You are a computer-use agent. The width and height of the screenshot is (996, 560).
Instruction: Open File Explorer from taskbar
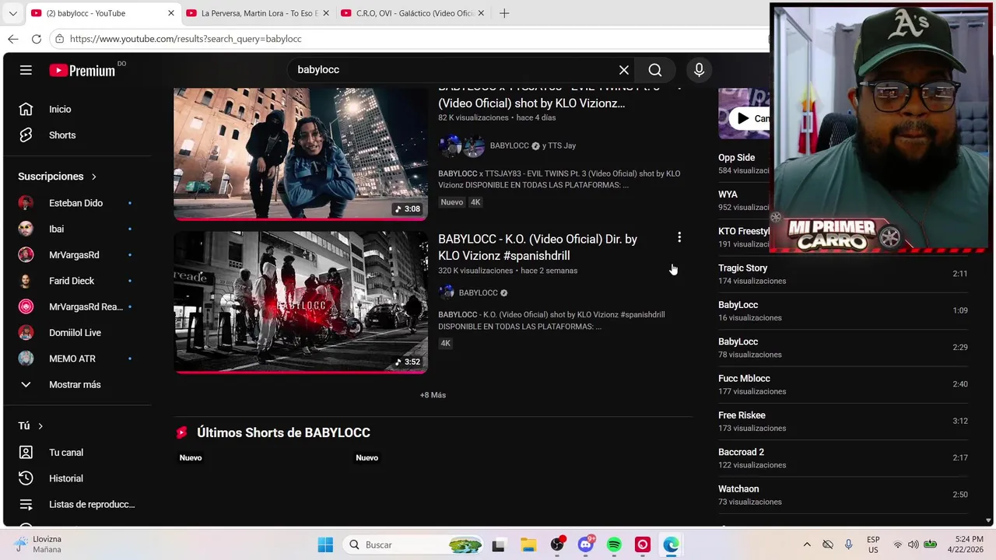point(528,545)
